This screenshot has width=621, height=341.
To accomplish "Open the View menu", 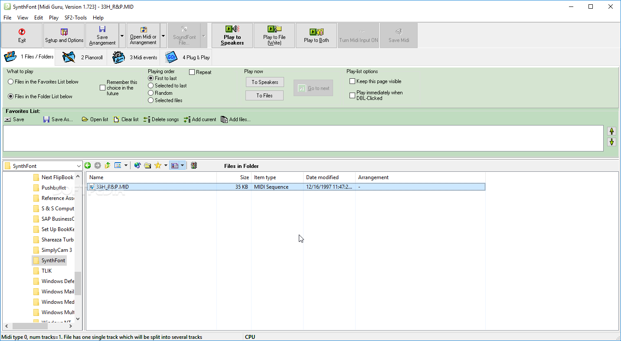I will coord(23,18).
